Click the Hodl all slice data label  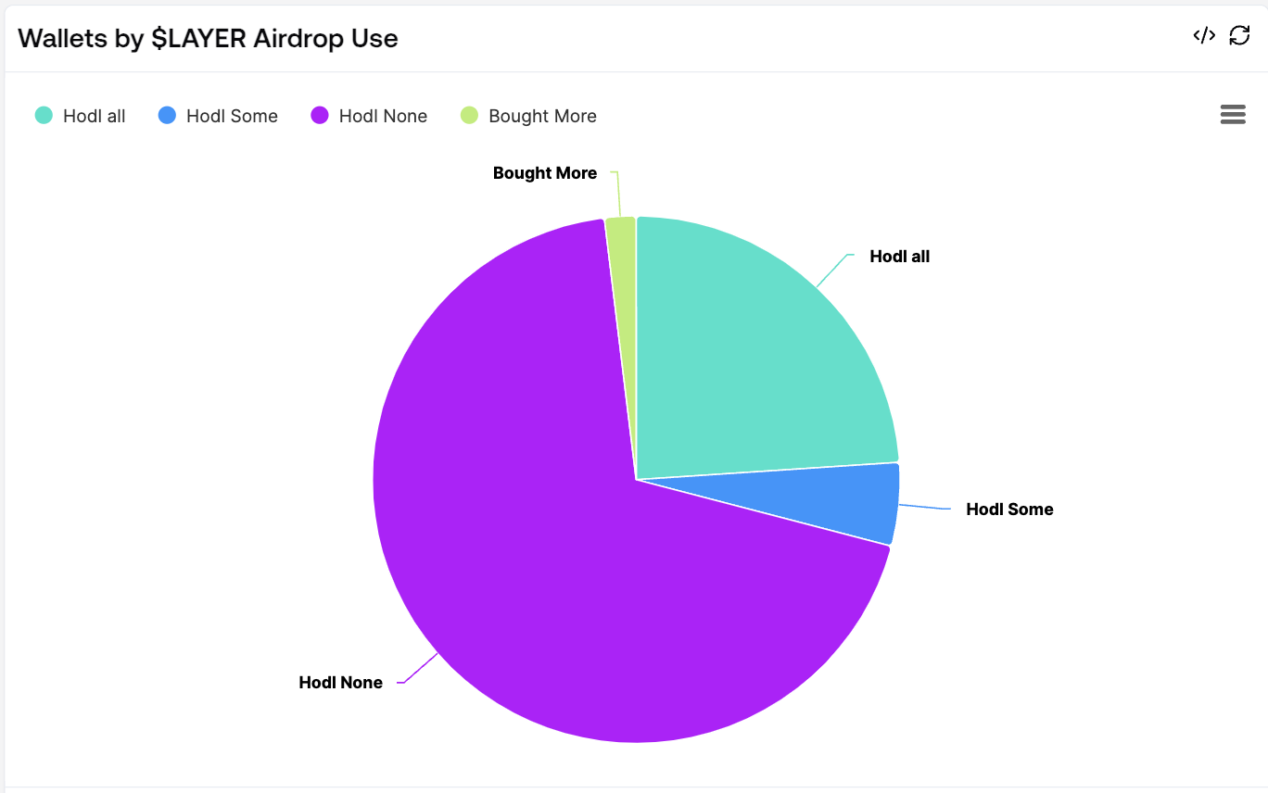pos(899,257)
